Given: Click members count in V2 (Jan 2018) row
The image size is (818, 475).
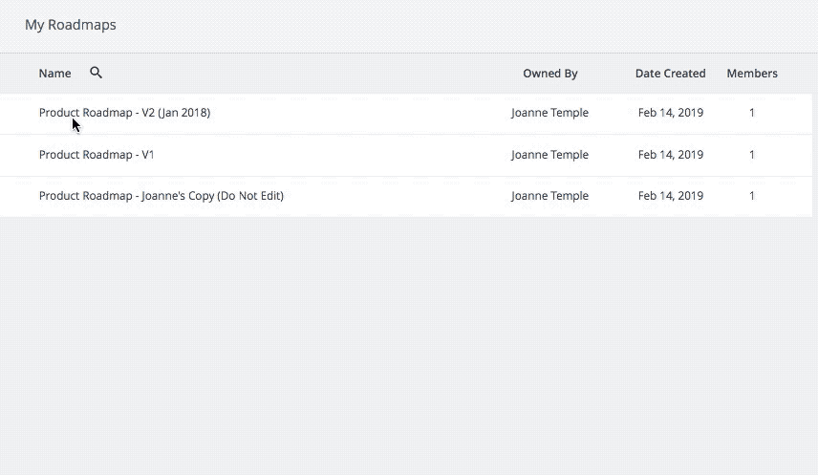Looking at the screenshot, I should 751,113.
